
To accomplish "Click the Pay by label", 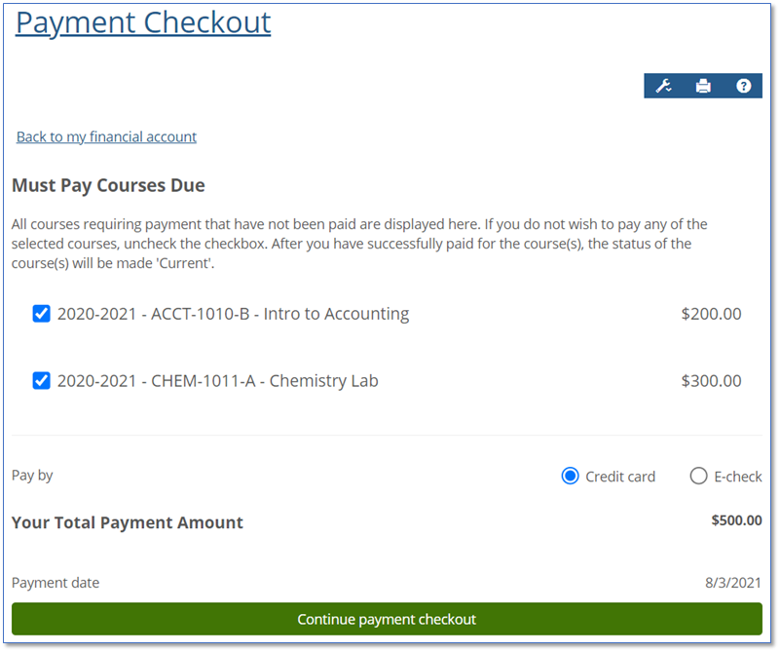I will pyautogui.click(x=32, y=476).
